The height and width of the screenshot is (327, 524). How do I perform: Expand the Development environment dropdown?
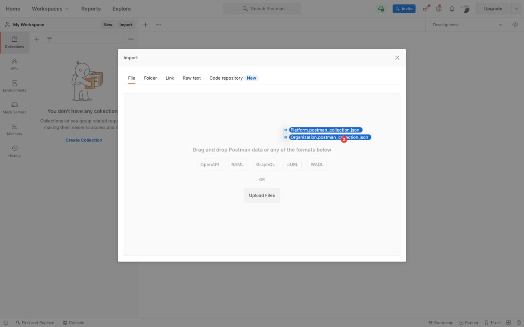(x=467, y=25)
